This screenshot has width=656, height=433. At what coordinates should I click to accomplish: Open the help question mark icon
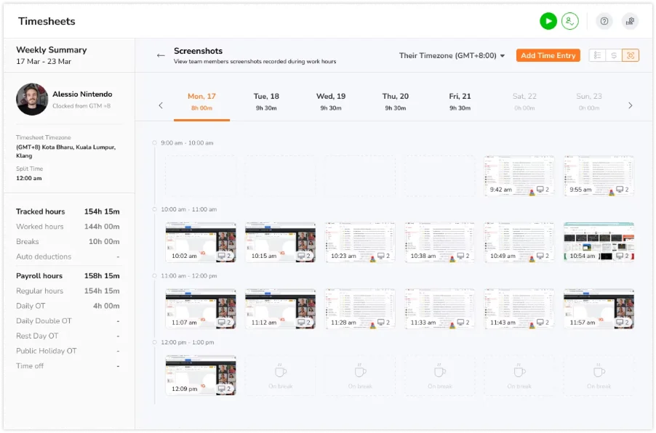tap(604, 21)
